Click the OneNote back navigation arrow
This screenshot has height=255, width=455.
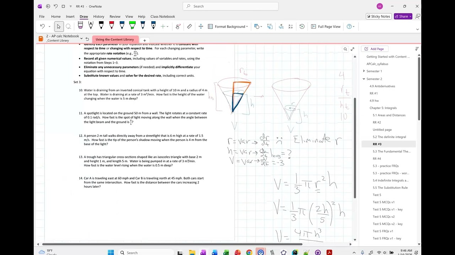coord(48,6)
